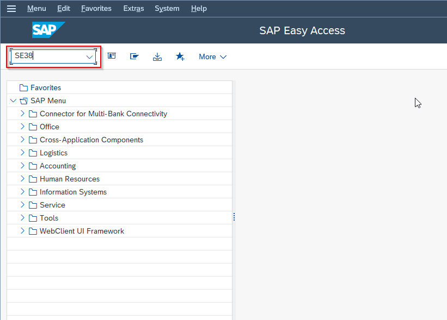
Task: Open the transaction code history dropdown arrow
Action: point(89,57)
